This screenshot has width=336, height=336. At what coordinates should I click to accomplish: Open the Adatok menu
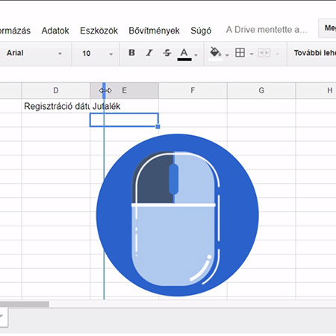(55, 31)
